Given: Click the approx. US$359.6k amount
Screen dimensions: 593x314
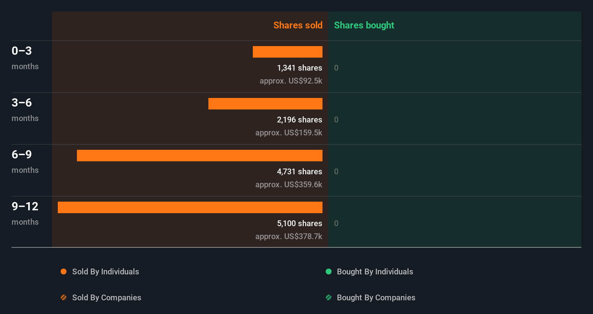Looking at the screenshot, I should (x=289, y=184).
